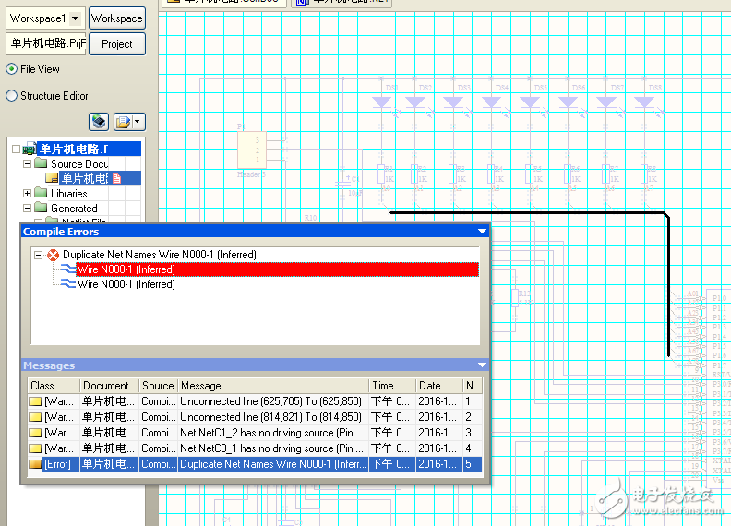Click the Project button
Image resolution: width=731 pixels, height=526 pixels.
[x=117, y=44]
